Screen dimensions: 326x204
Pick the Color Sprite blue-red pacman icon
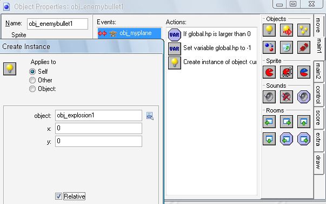(304, 72)
